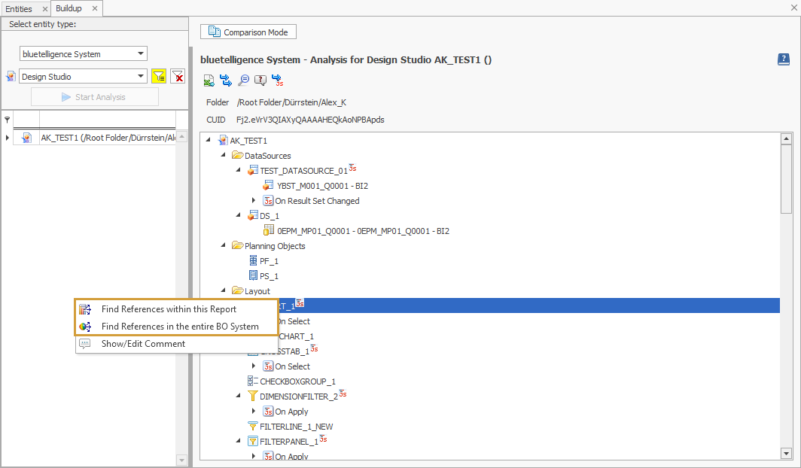Click the JS scripts toolbar icon

(278, 80)
